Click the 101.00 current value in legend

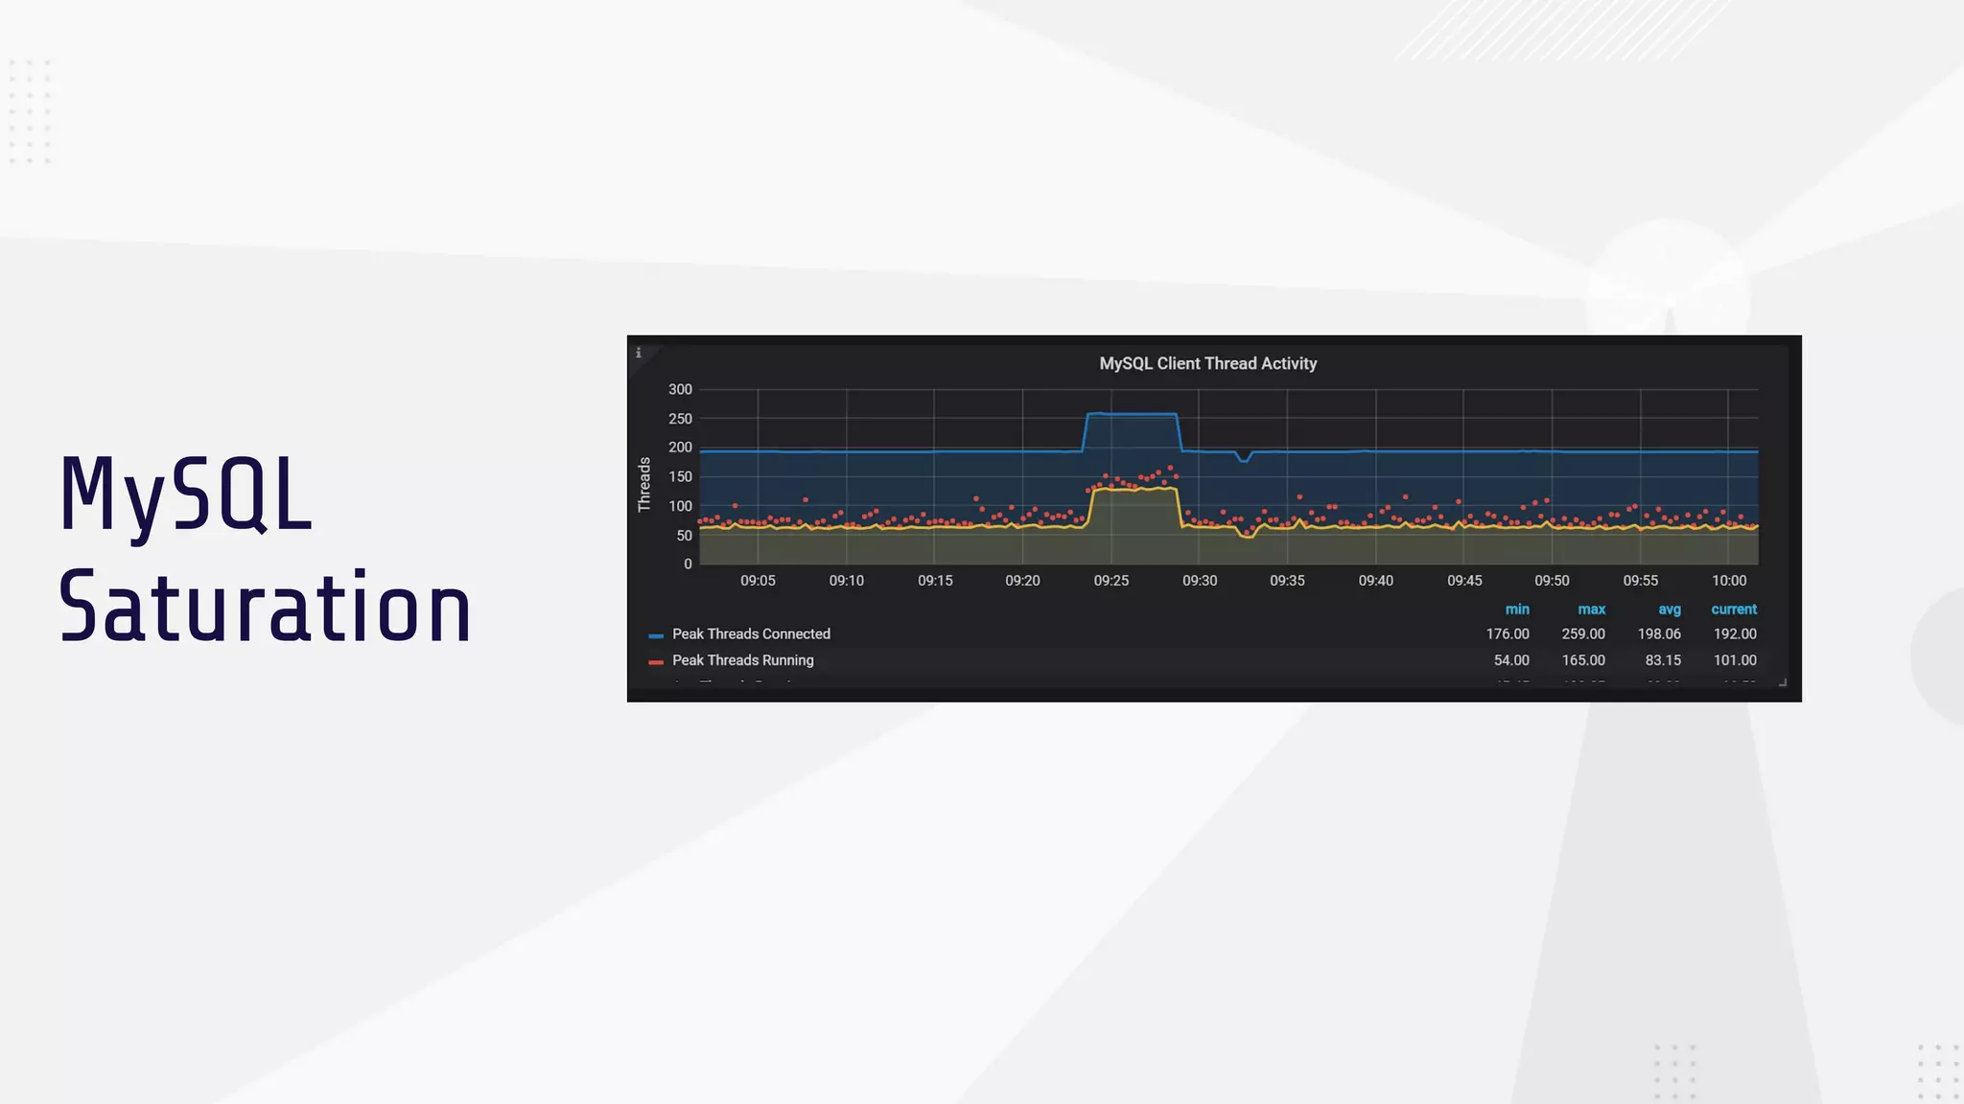pos(1734,660)
